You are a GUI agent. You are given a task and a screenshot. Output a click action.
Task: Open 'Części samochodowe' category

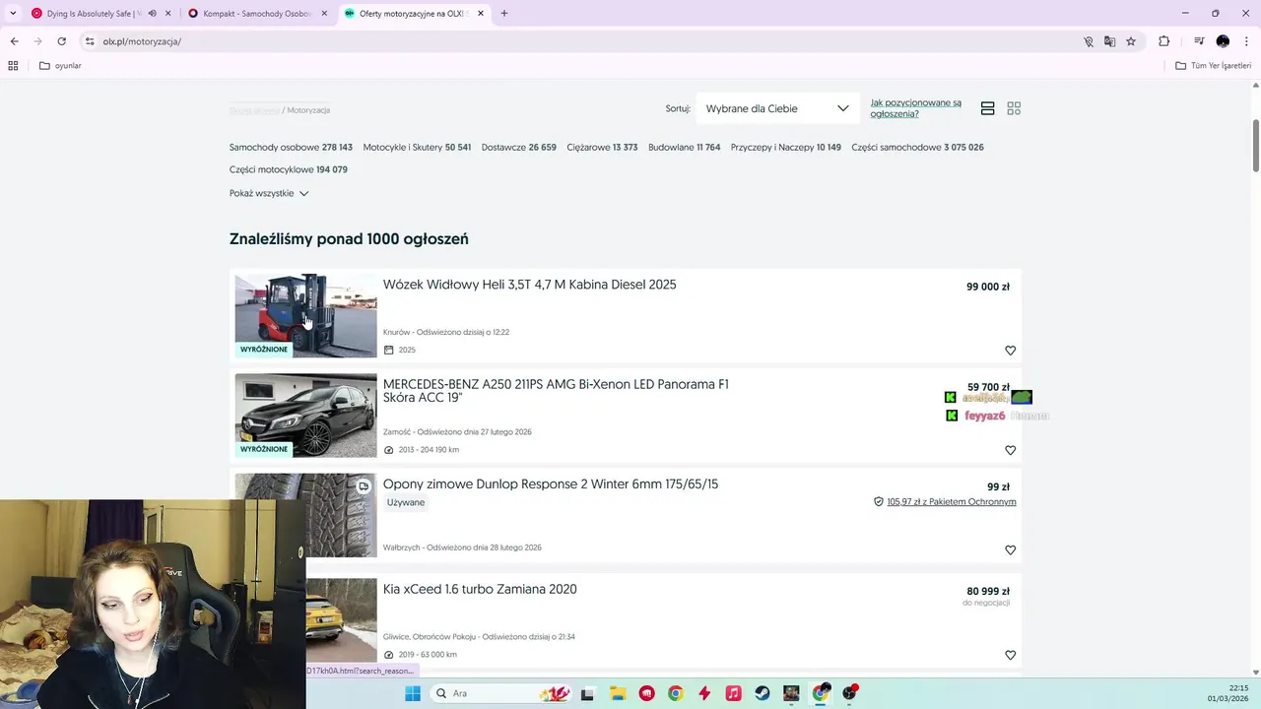[x=917, y=148]
